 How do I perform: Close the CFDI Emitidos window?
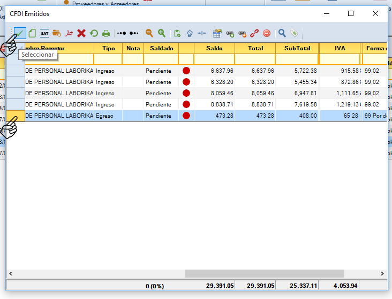tap(375, 13)
